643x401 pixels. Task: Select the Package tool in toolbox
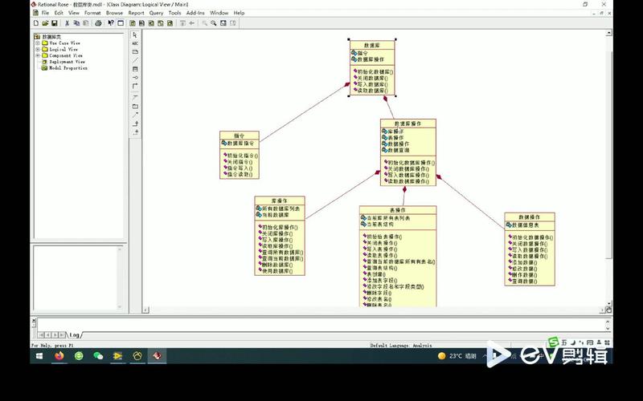click(x=135, y=107)
